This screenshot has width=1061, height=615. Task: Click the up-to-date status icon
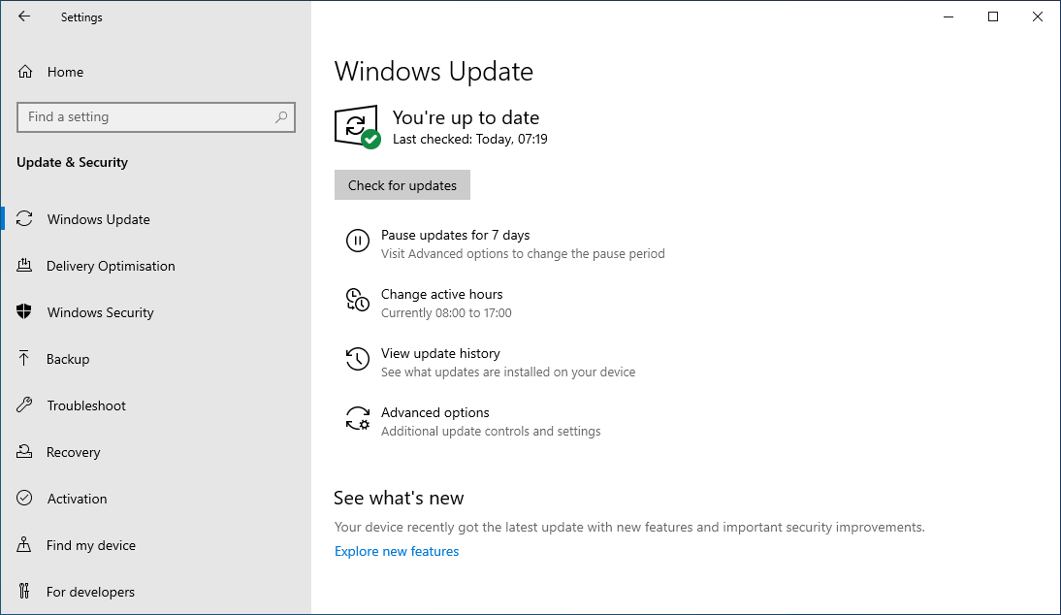[x=357, y=126]
